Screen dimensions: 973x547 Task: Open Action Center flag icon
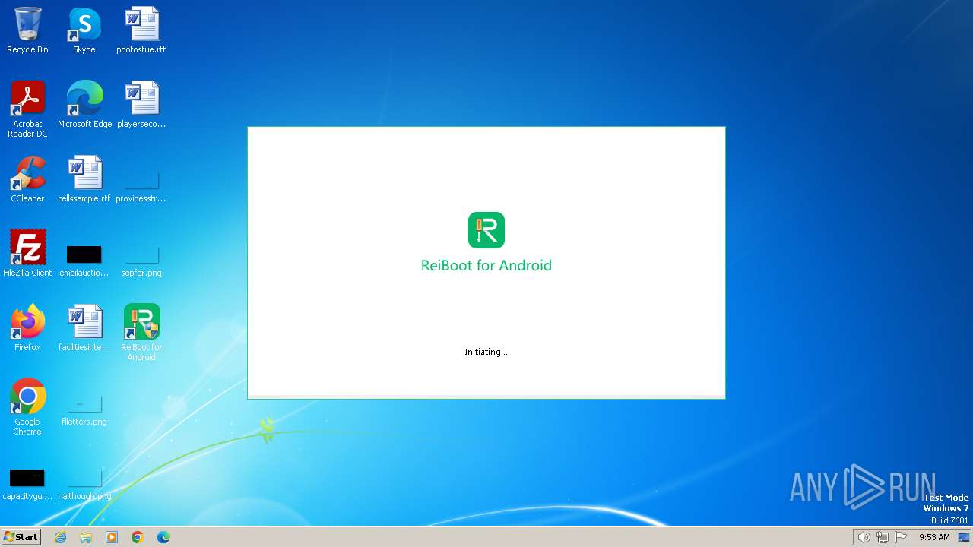[x=901, y=537]
